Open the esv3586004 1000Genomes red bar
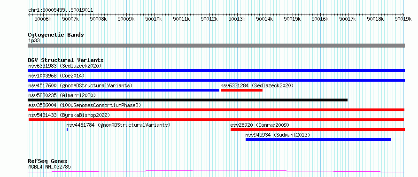This screenshot has width=418, height=177. (216, 110)
